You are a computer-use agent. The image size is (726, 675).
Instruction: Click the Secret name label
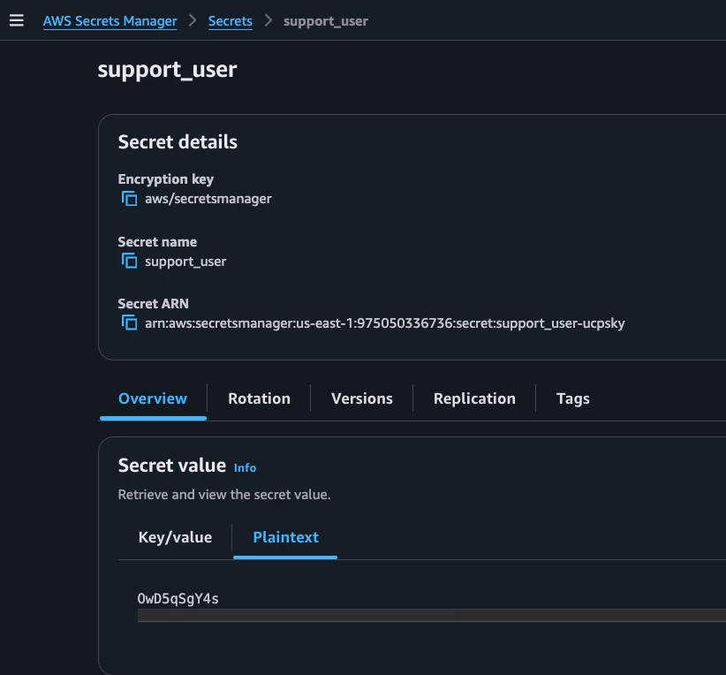[x=157, y=242]
